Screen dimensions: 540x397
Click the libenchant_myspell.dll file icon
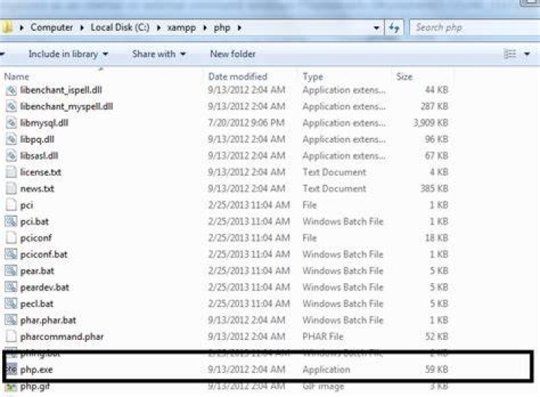11,107
